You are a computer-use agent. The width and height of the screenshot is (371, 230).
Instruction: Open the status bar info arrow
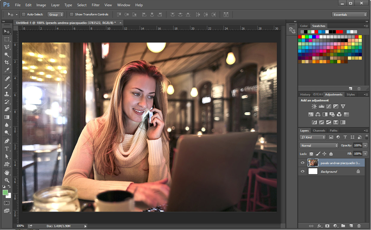(x=86, y=226)
